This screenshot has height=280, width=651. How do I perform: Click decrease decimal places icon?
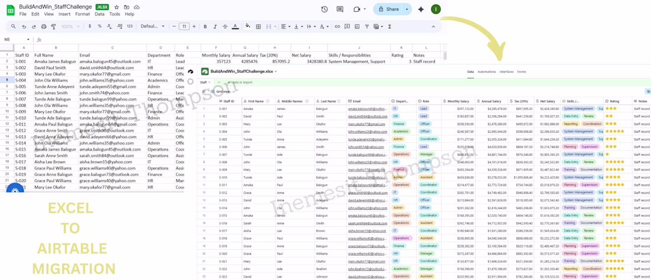pyautogui.click(x=109, y=27)
